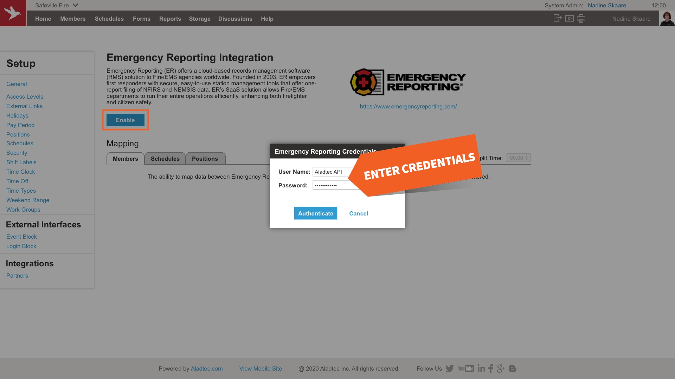Select the Schedules mapping tab
The width and height of the screenshot is (675, 379).
click(165, 159)
